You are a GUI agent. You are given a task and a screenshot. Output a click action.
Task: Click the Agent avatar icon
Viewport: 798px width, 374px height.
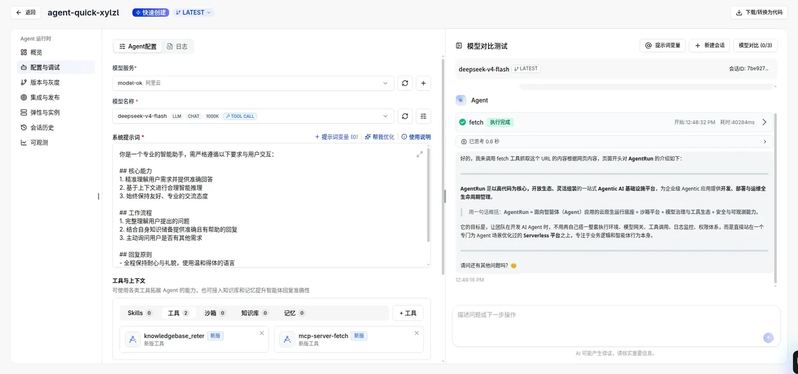461,100
